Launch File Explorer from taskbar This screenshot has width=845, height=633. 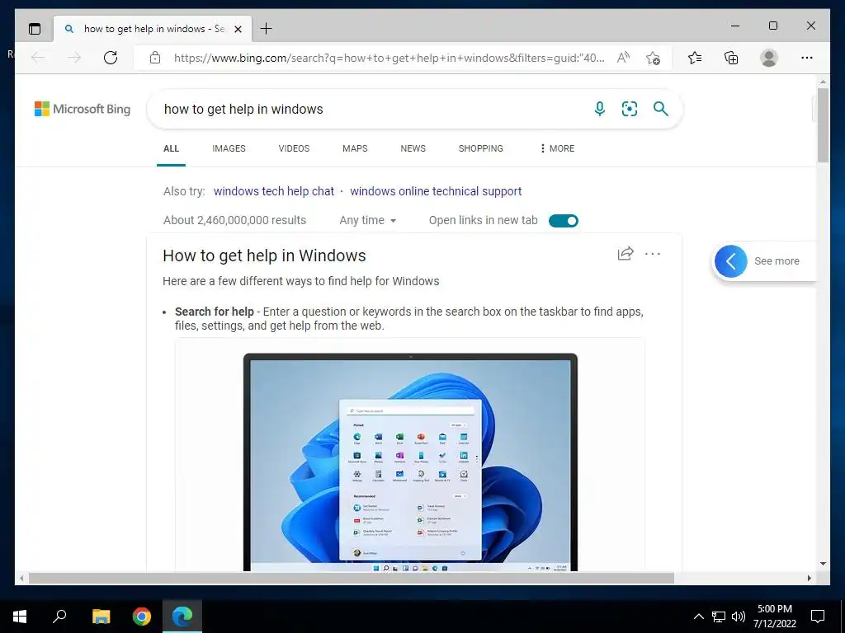[101, 617]
